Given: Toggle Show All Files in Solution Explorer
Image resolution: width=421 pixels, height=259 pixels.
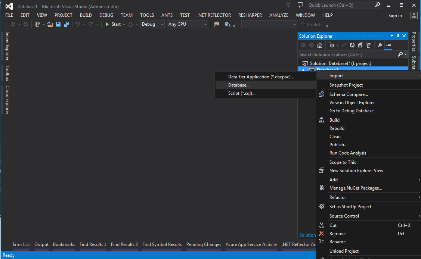Looking at the screenshot, I should click(x=369, y=45).
